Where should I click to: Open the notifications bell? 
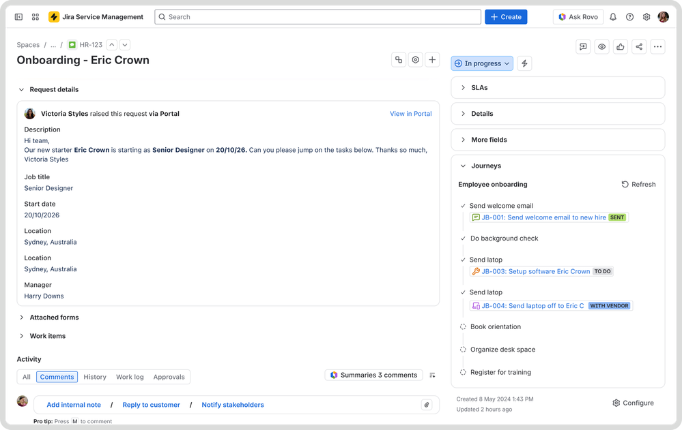[x=613, y=17]
